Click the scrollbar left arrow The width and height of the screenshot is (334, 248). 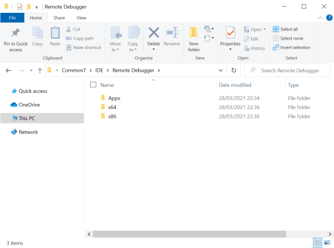click(89, 234)
